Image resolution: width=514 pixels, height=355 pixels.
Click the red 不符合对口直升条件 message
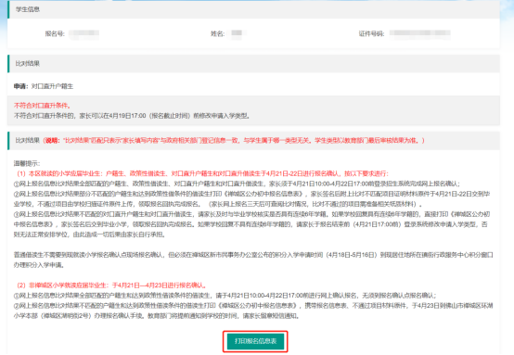[42, 106]
